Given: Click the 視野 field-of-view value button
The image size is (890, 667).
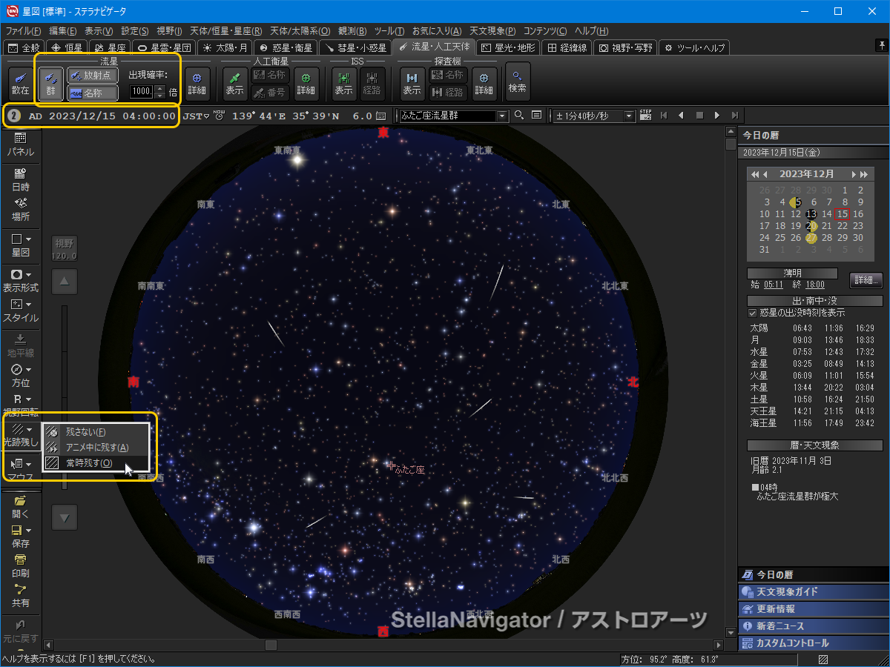Looking at the screenshot, I should coord(65,249).
